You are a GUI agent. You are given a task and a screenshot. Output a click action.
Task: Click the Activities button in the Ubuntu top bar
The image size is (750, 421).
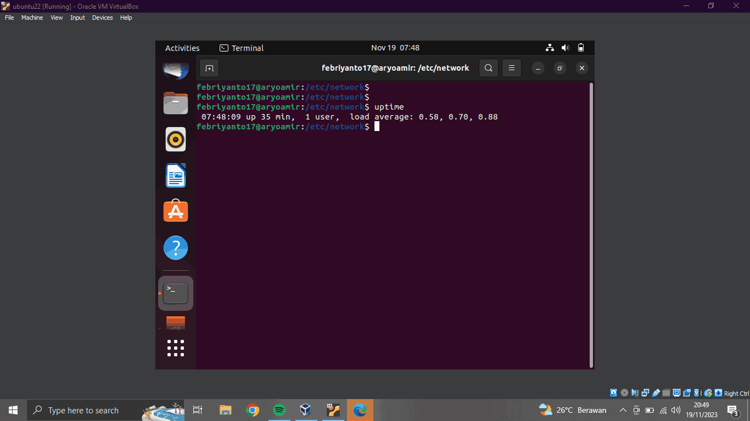click(x=182, y=48)
